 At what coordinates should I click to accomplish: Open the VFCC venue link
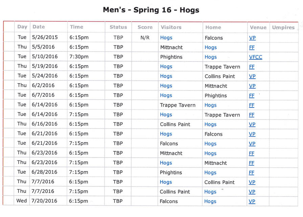point(256,57)
